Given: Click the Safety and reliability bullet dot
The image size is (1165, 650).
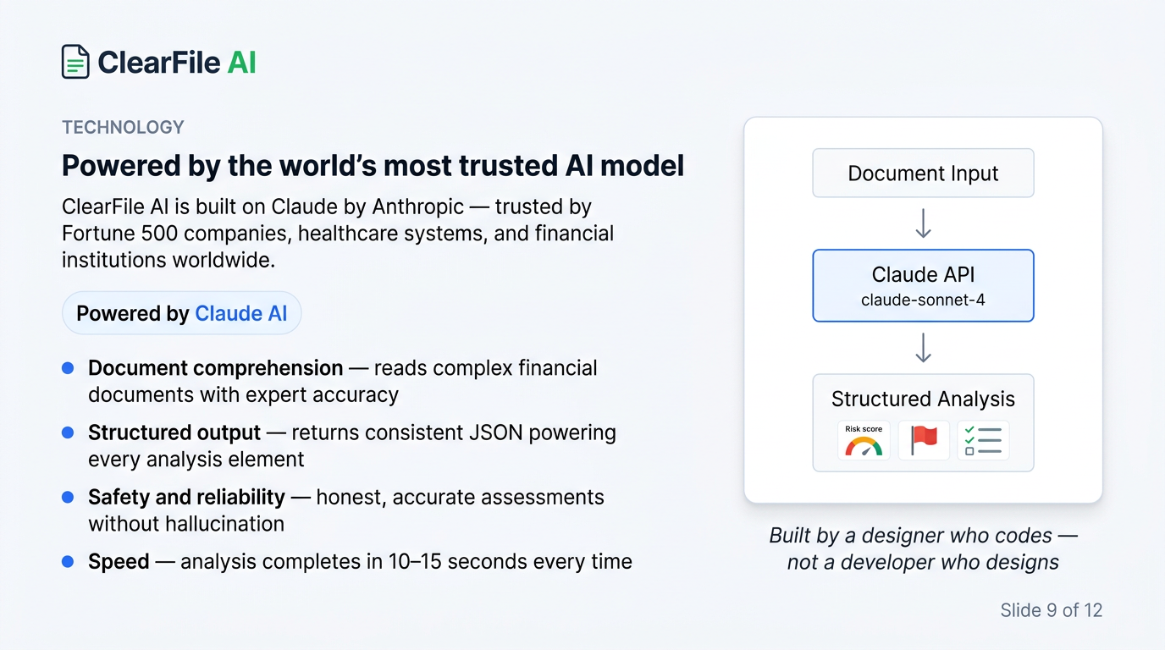Looking at the screenshot, I should pos(68,497).
